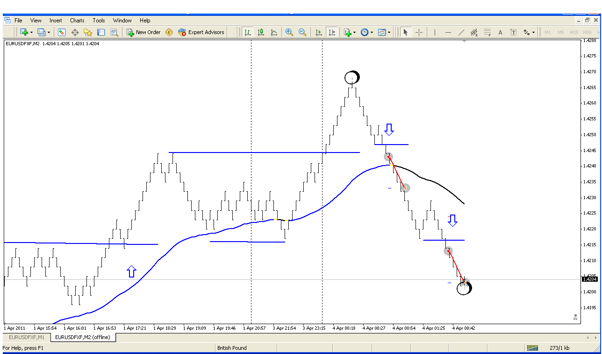Open the Periods clock icon
This screenshot has height=354, width=602.
pos(364,32)
